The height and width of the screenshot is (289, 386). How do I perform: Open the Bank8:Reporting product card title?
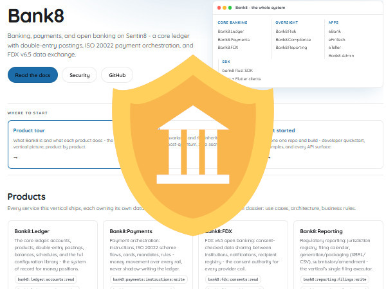pyautogui.click(x=321, y=231)
